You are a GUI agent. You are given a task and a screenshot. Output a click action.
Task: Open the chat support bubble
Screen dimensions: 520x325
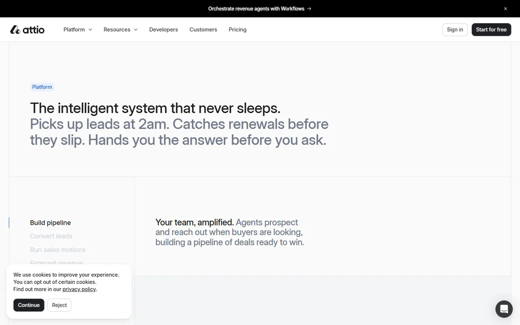tap(504, 309)
